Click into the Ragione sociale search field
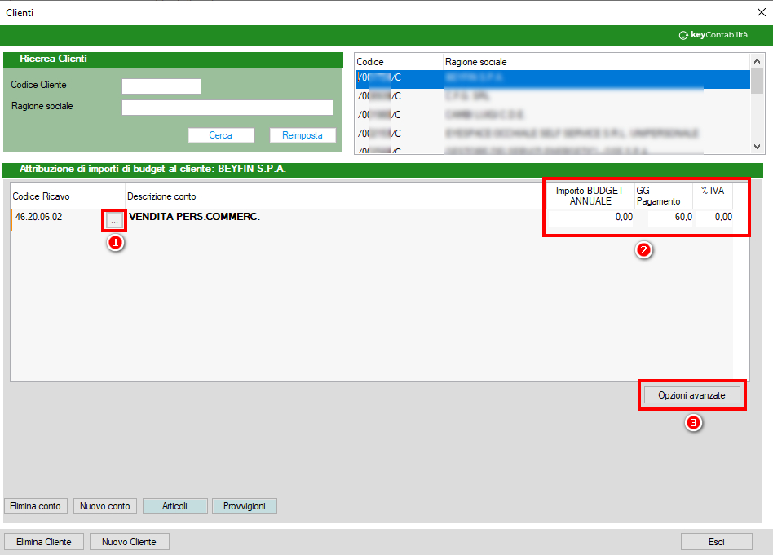 tap(227, 108)
